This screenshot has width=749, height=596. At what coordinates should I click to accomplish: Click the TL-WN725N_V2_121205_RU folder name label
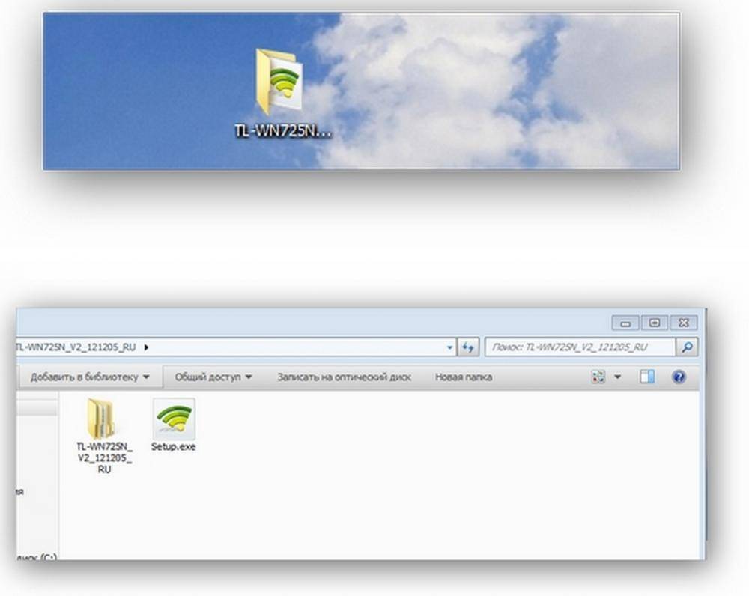click(105, 458)
